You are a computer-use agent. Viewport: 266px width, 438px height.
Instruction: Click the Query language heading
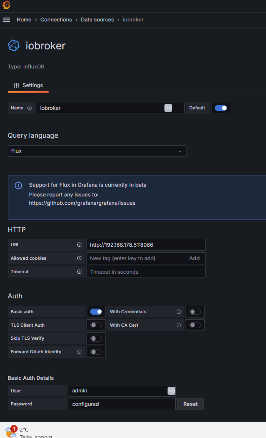coord(33,136)
